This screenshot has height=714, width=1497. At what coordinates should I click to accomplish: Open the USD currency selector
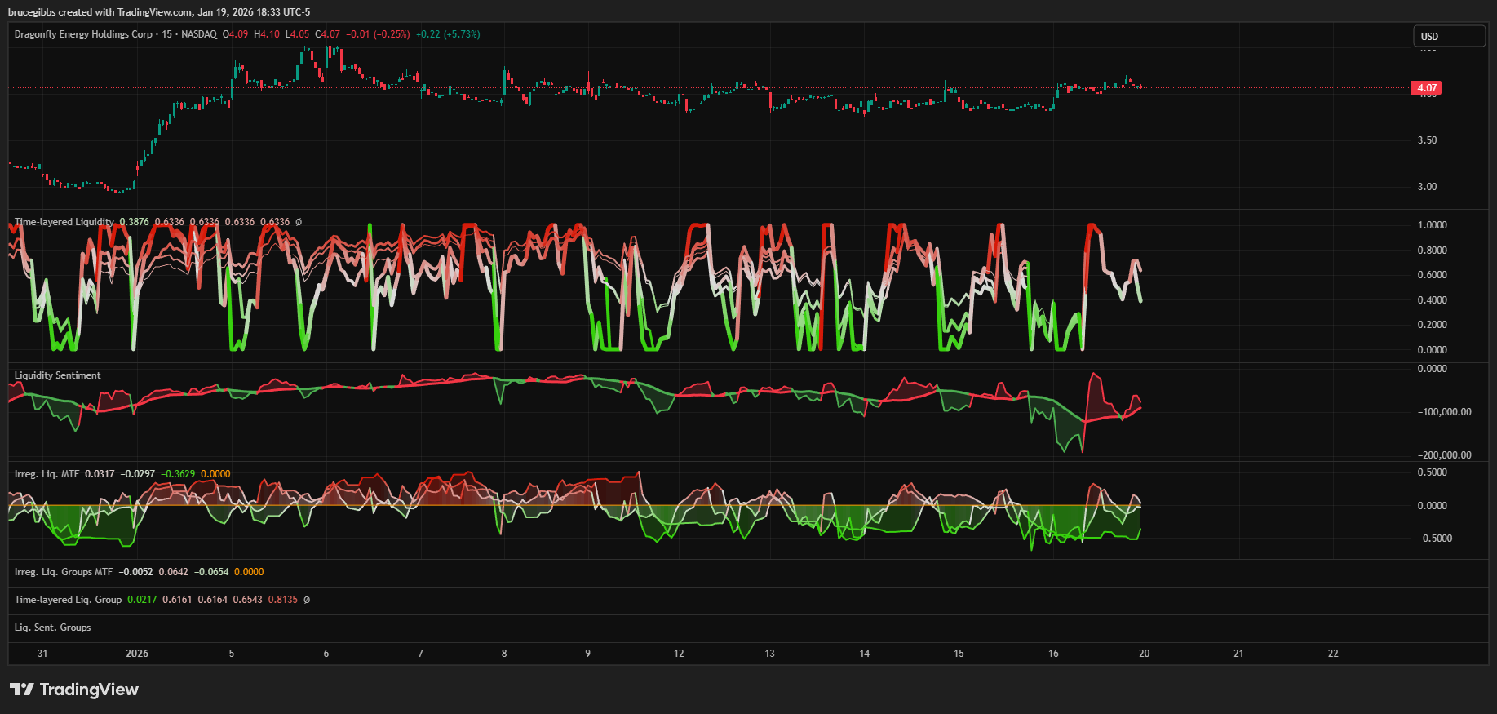pos(1448,36)
